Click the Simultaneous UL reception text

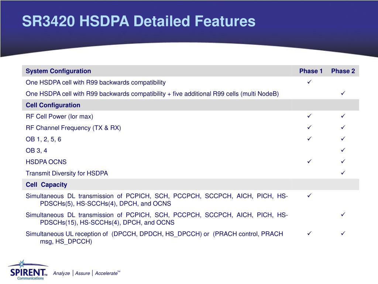[x=154, y=238]
